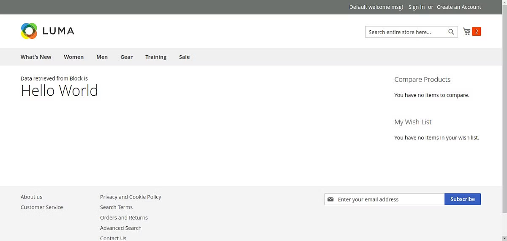The height and width of the screenshot is (241, 507).
Task: Open the Gear menu
Action: (127, 57)
